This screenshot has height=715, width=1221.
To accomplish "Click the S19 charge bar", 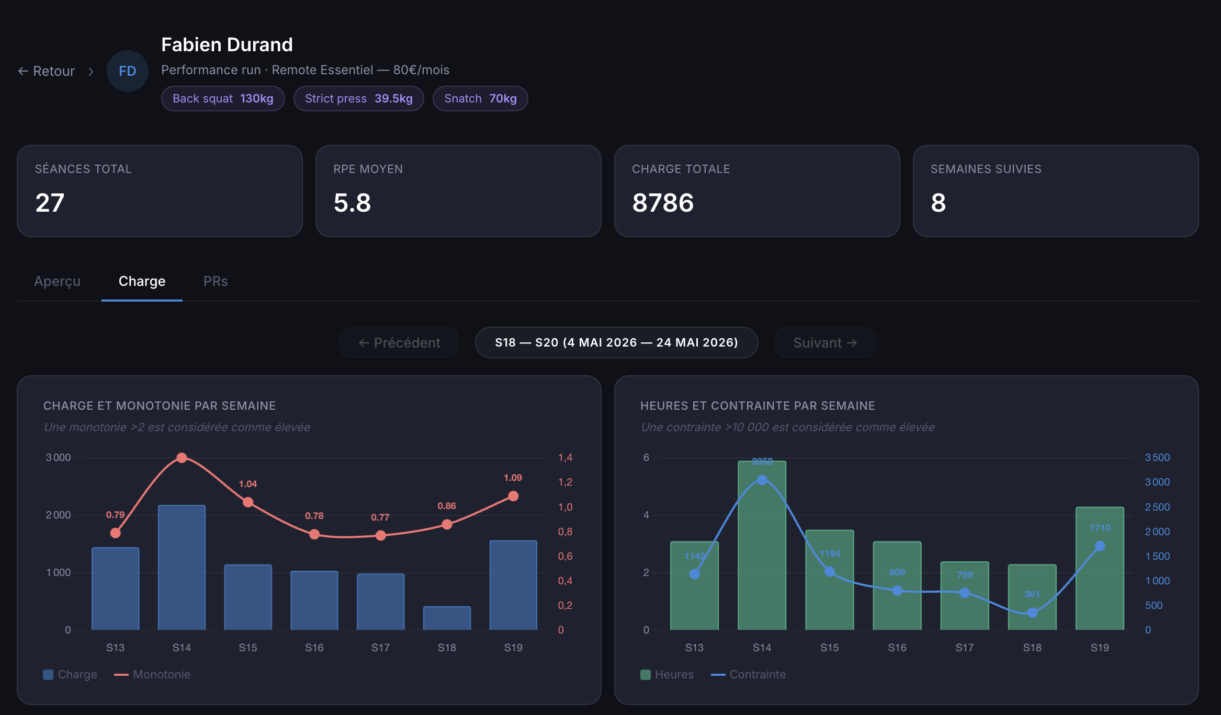I will [513, 585].
